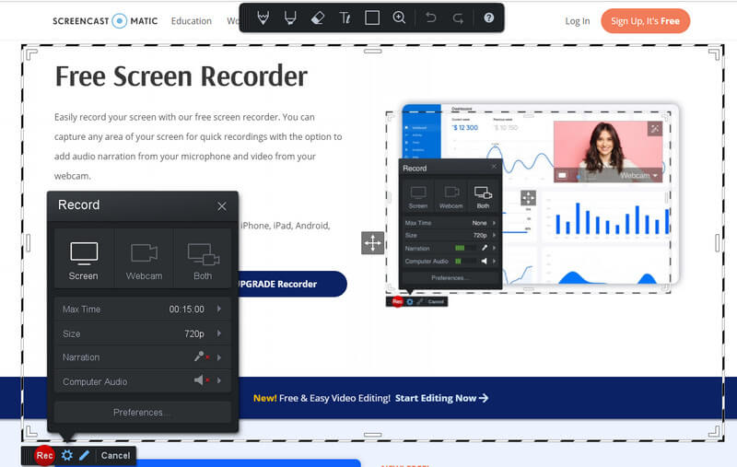Choose the eraser tool
The width and height of the screenshot is (737, 467).
coord(318,18)
